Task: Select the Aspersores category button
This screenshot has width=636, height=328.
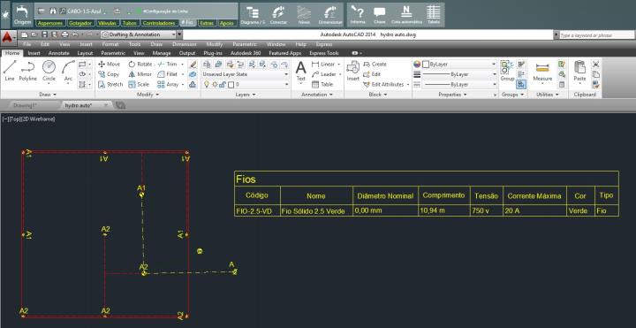Action: coord(50,23)
